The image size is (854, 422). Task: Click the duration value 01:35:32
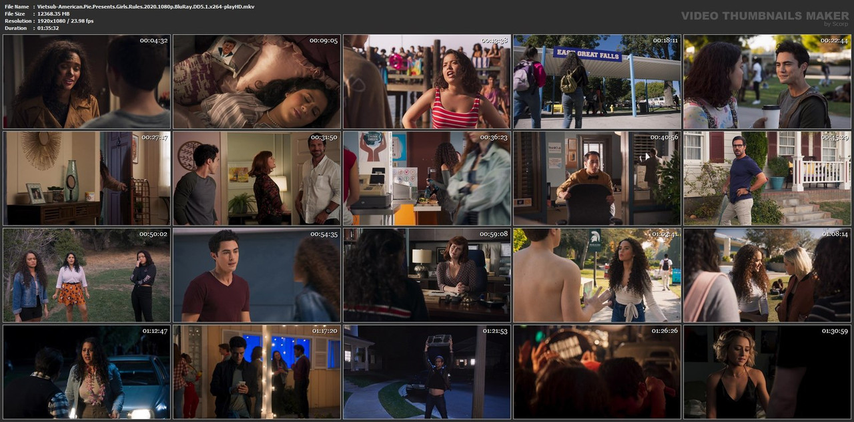[49, 29]
